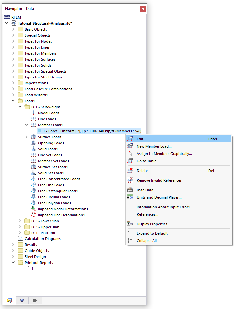Image resolution: width=235 pixels, height=309 pixels.
Task: Select the LC4 - Platform item
Action: pos(43,233)
